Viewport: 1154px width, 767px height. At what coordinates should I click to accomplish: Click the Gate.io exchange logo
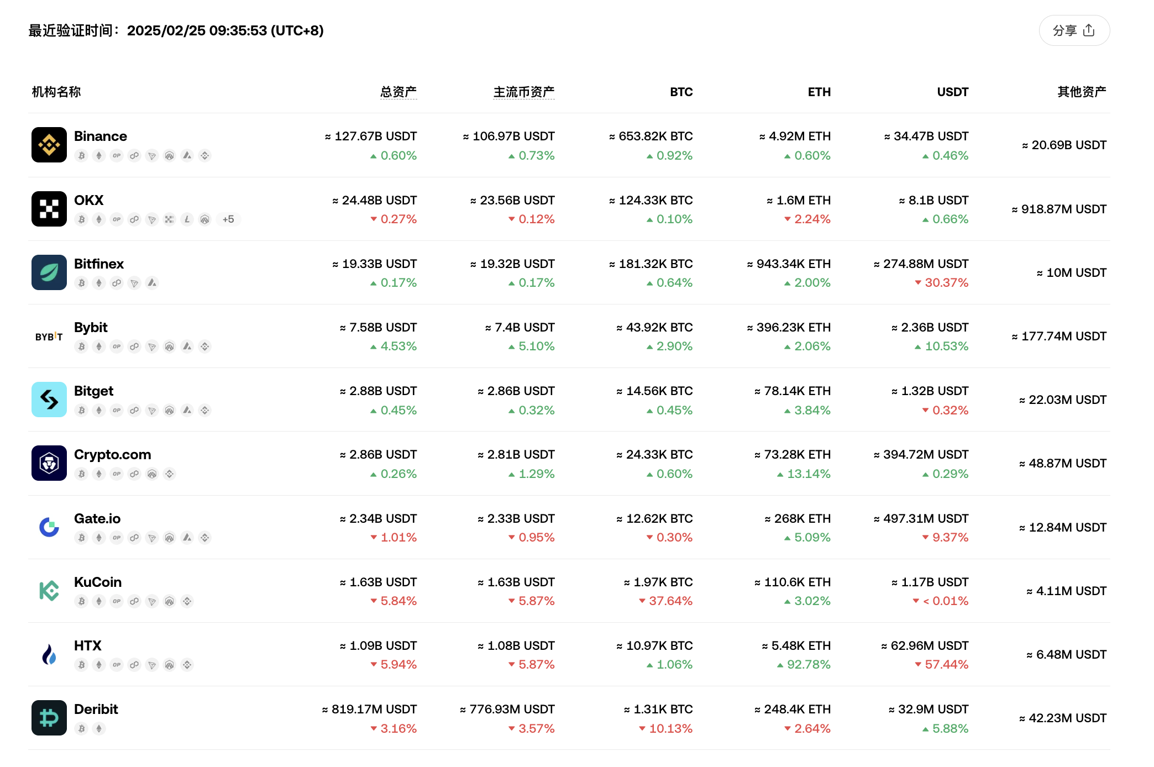coord(49,527)
